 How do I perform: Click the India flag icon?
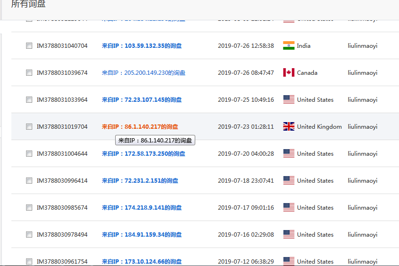(x=289, y=46)
